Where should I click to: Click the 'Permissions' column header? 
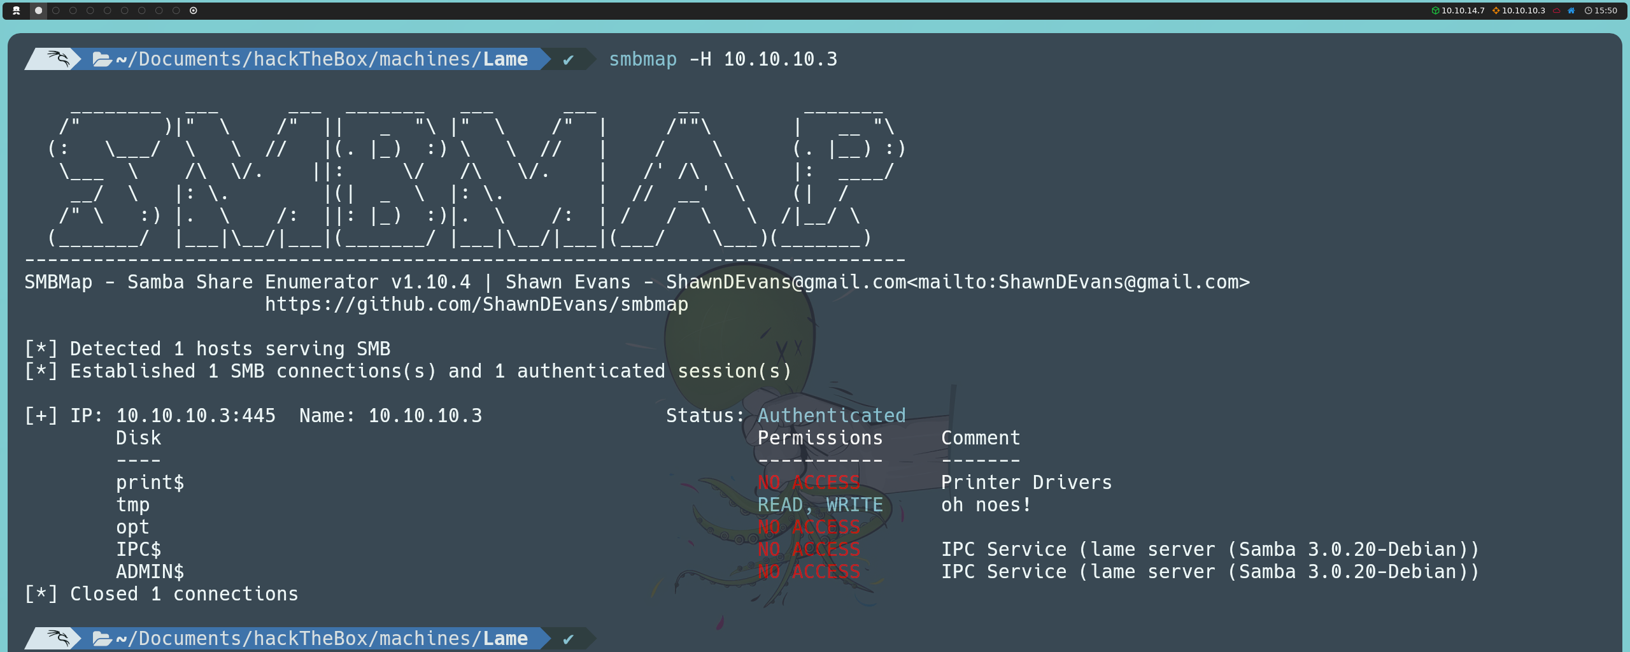point(820,438)
